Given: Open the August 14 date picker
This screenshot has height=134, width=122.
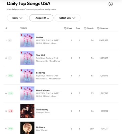Looking at the screenshot, I should click(x=41, y=18).
